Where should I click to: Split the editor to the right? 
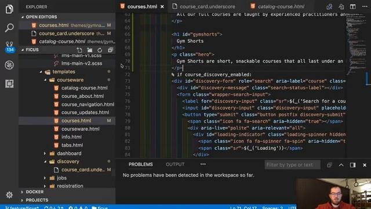click(x=353, y=6)
